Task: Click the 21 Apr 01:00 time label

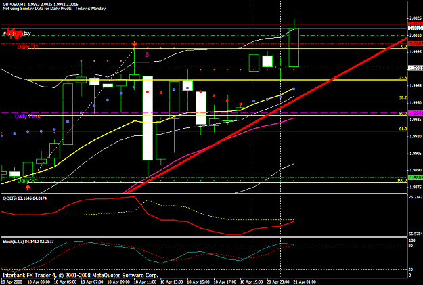Action: [305, 282]
